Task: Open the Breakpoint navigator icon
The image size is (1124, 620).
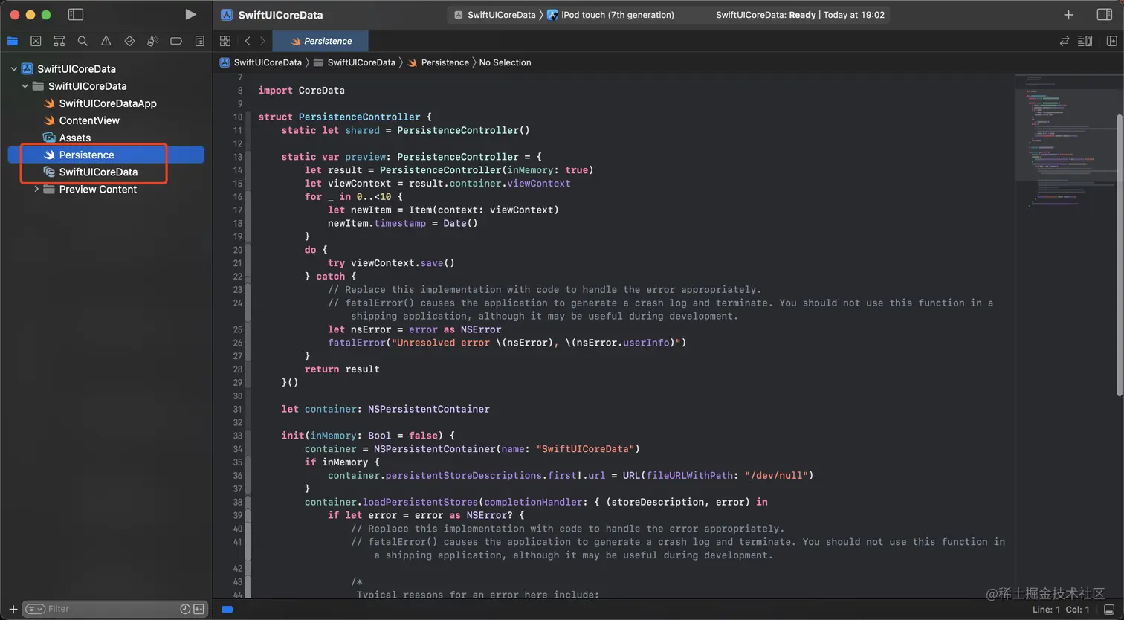Action: coord(176,41)
